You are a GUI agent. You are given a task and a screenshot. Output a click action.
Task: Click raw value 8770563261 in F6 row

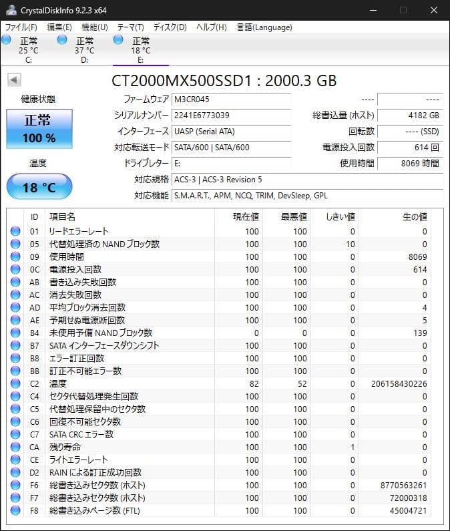point(404,486)
